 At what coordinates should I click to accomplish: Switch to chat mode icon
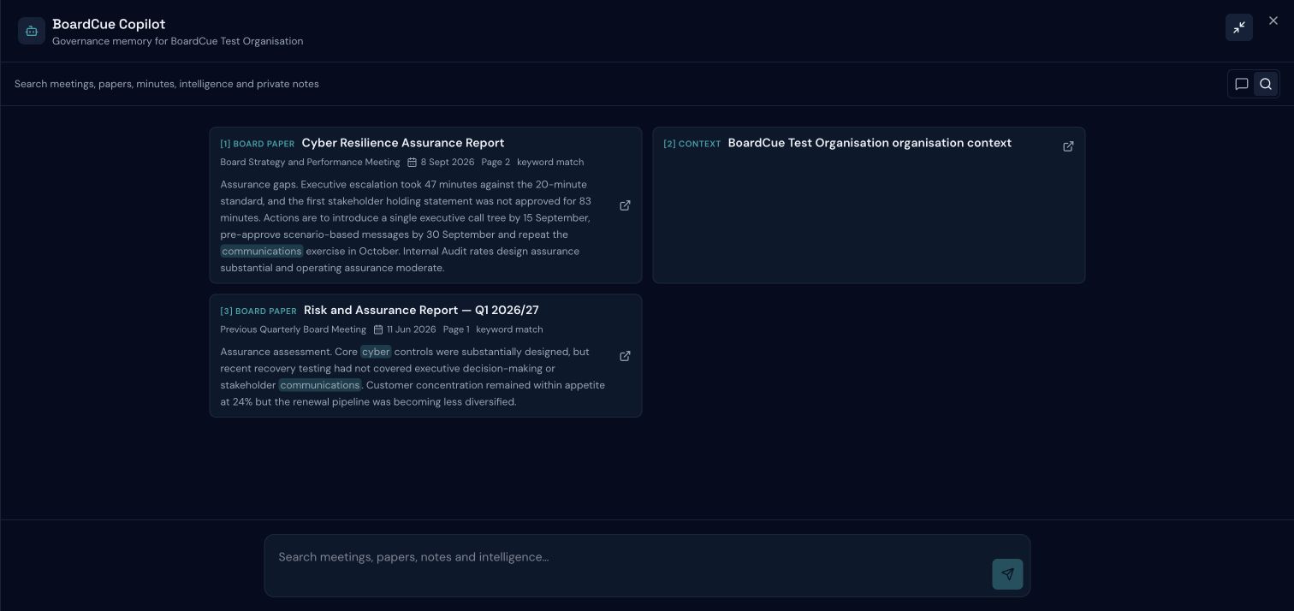[x=1241, y=84]
